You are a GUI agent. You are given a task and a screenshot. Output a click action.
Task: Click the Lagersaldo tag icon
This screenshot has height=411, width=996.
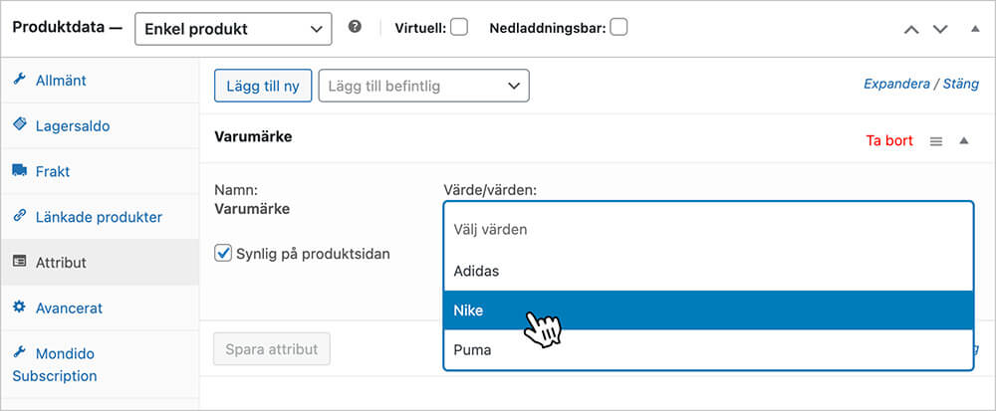coord(19,125)
